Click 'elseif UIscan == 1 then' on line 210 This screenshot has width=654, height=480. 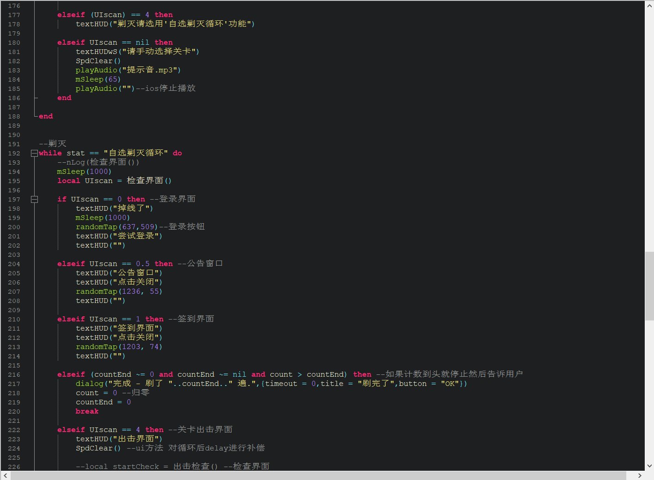(x=110, y=319)
